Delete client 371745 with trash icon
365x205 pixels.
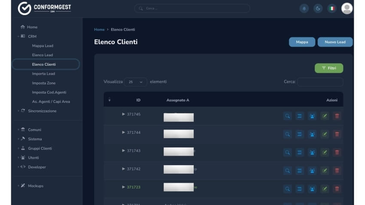pyautogui.click(x=337, y=116)
